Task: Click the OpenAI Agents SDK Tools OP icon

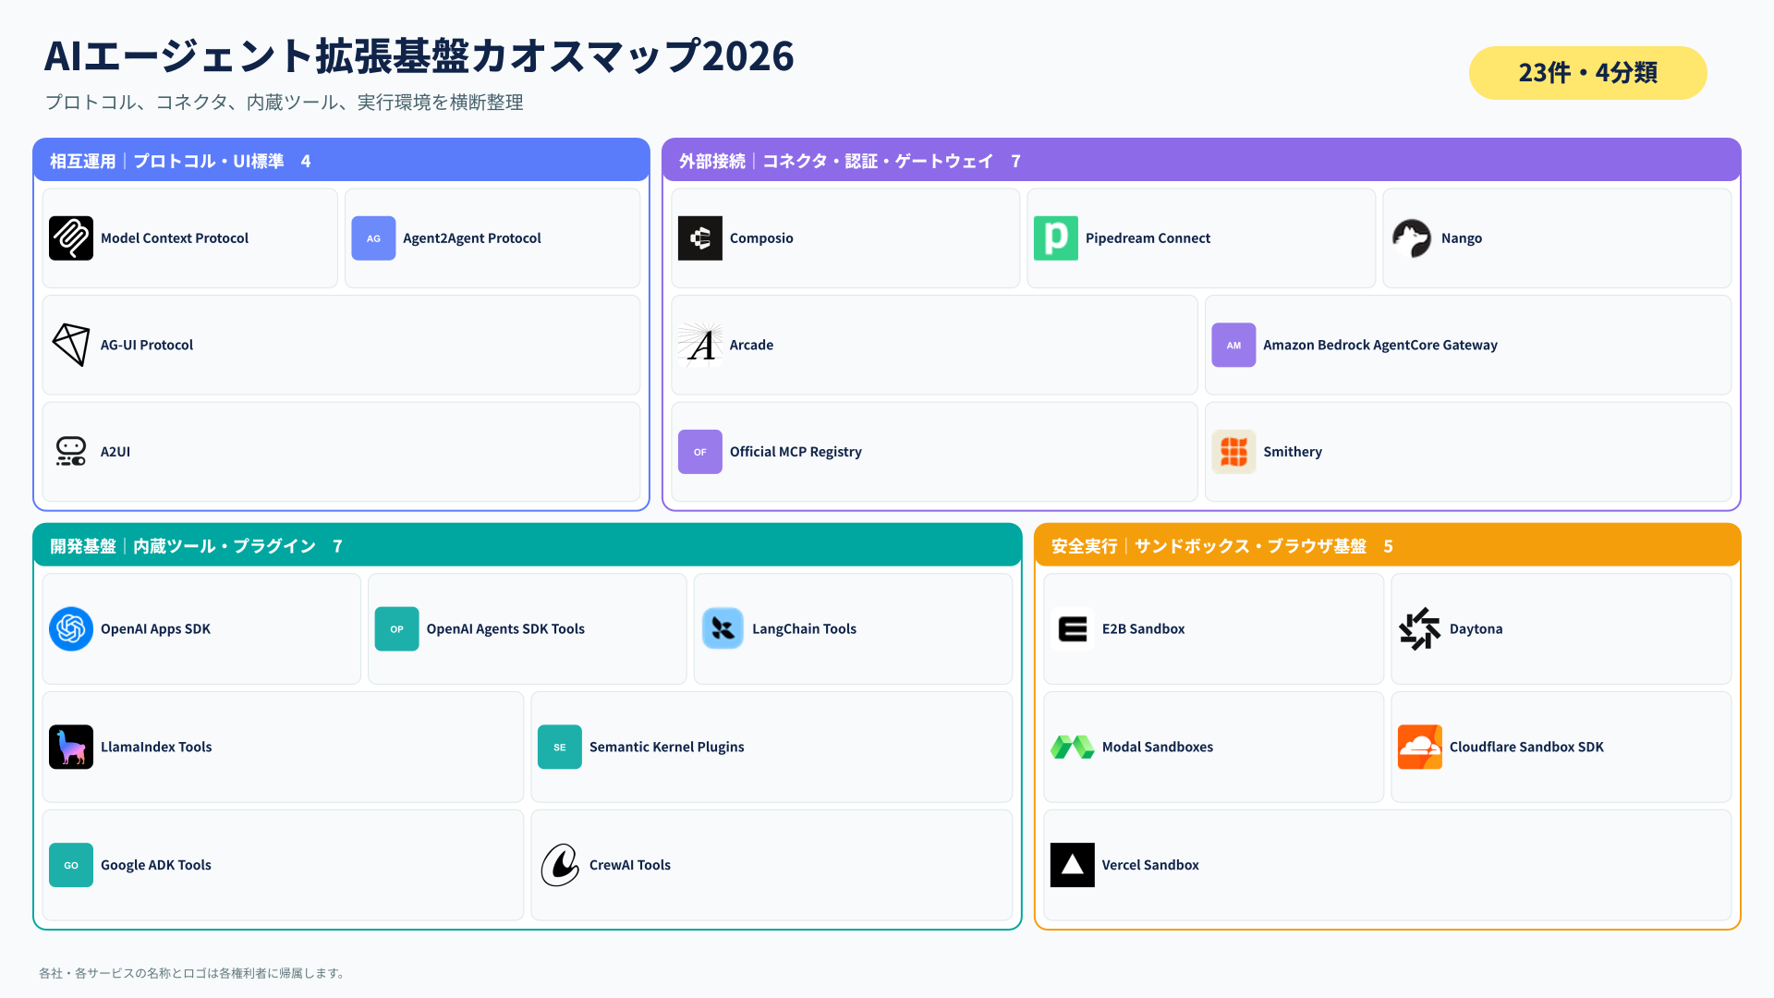Action: click(x=396, y=629)
